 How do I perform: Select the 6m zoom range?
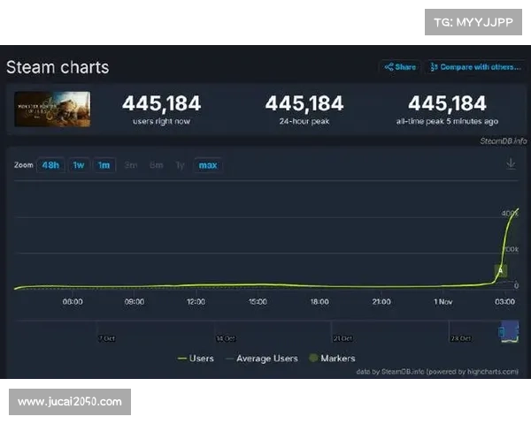(x=156, y=165)
